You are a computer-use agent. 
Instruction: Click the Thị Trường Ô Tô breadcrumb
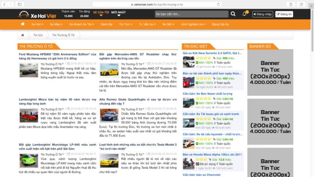(63, 35)
